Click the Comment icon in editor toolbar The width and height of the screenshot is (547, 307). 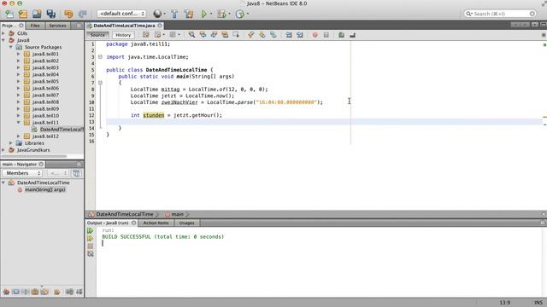tap(341, 35)
